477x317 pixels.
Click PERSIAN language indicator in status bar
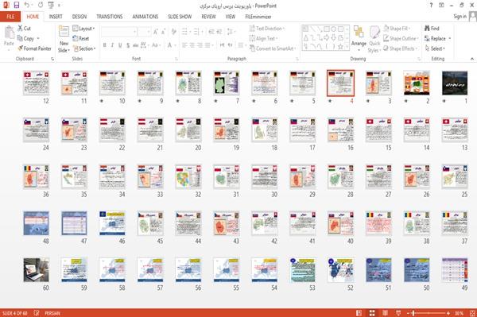[x=52, y=313]
